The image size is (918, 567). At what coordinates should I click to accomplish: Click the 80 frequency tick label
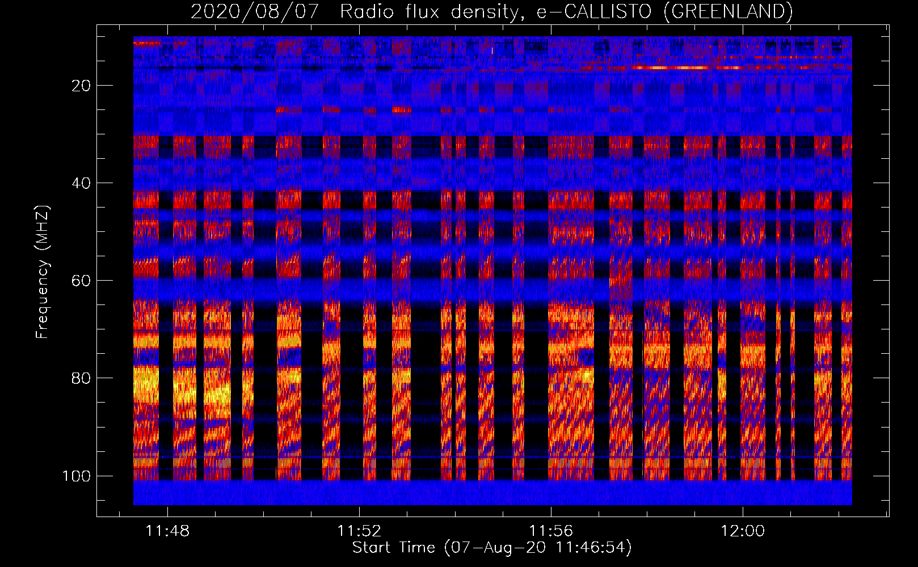click(81, 378)
